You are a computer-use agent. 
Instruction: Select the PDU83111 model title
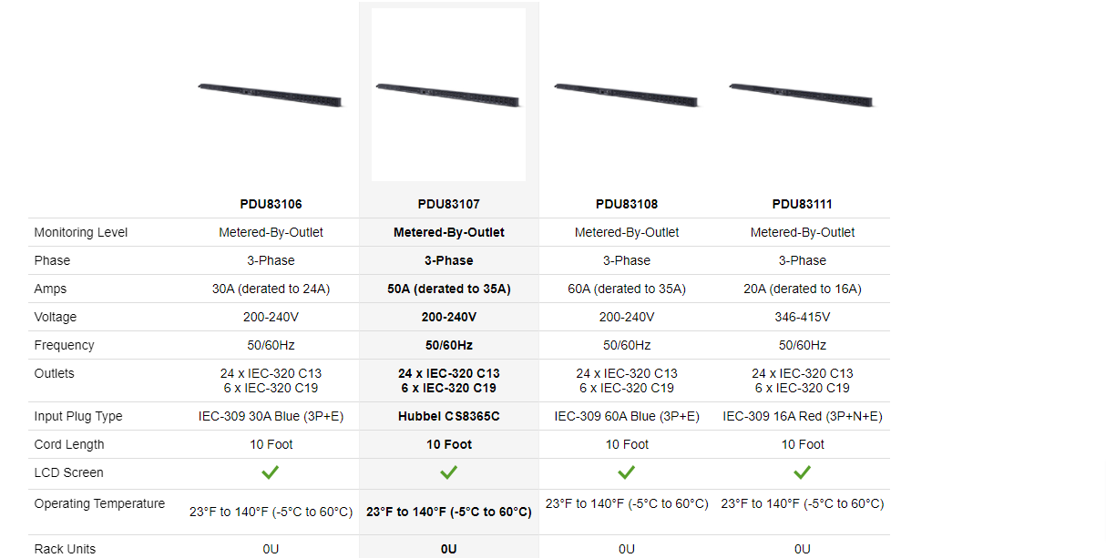coord(802,204)
